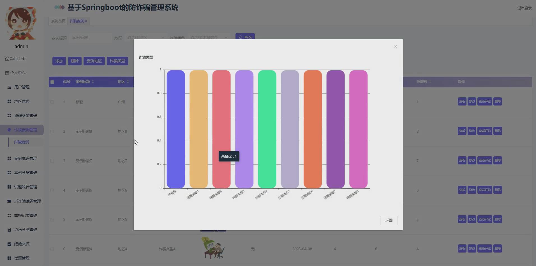Open 案例点评管理 grid icon

(9, 158)
